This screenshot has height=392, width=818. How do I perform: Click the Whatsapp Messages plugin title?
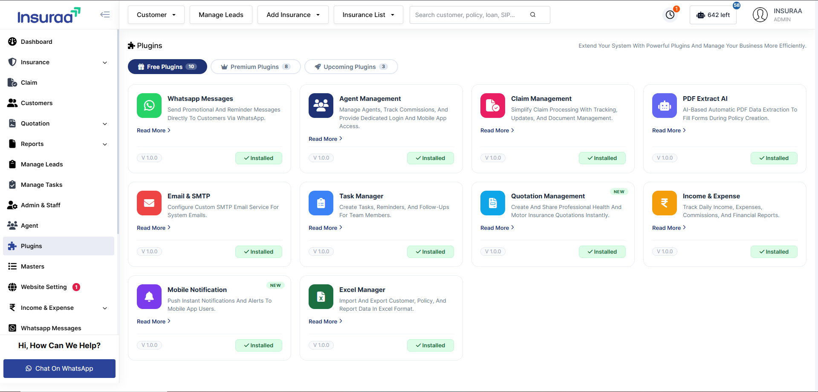[x=200, y=99]
